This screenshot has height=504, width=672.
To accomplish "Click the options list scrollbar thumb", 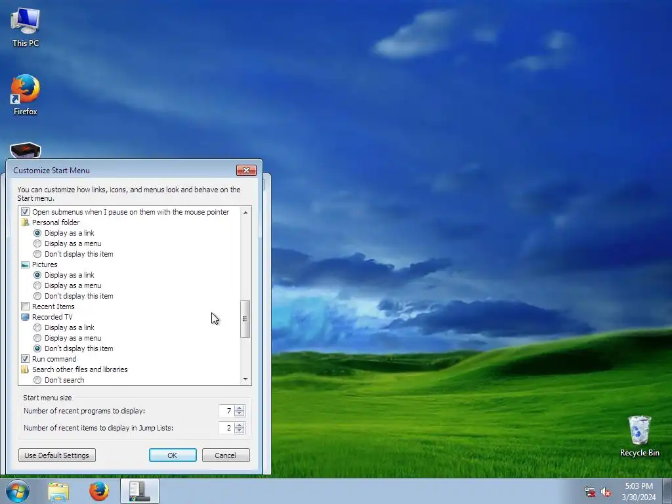I will coord(245,319).
